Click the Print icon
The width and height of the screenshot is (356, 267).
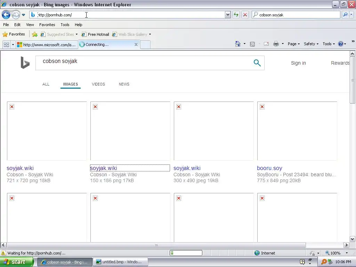click(276, 44)
